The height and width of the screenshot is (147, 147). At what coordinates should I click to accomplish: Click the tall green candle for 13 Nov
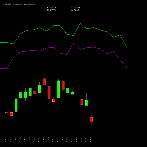[x=16, y=105]
